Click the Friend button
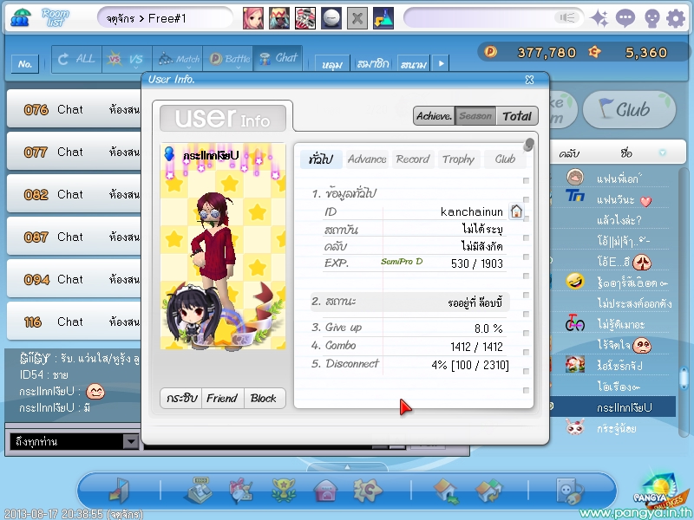Screen dimensions: 694x520 point(222,398)
